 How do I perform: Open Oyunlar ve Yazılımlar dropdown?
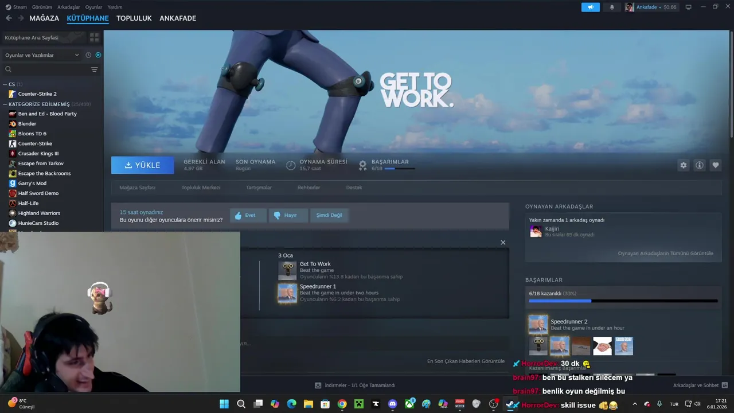pyautogui.click(x=42, y=55)
